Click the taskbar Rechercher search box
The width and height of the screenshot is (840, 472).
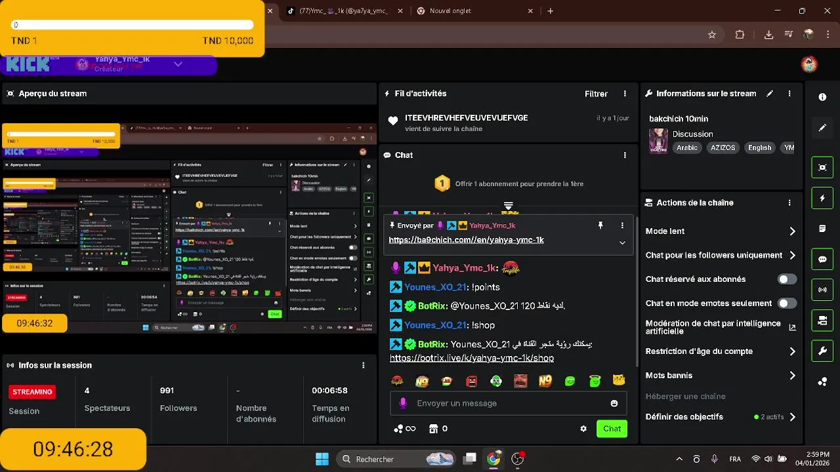pos(397,459)
